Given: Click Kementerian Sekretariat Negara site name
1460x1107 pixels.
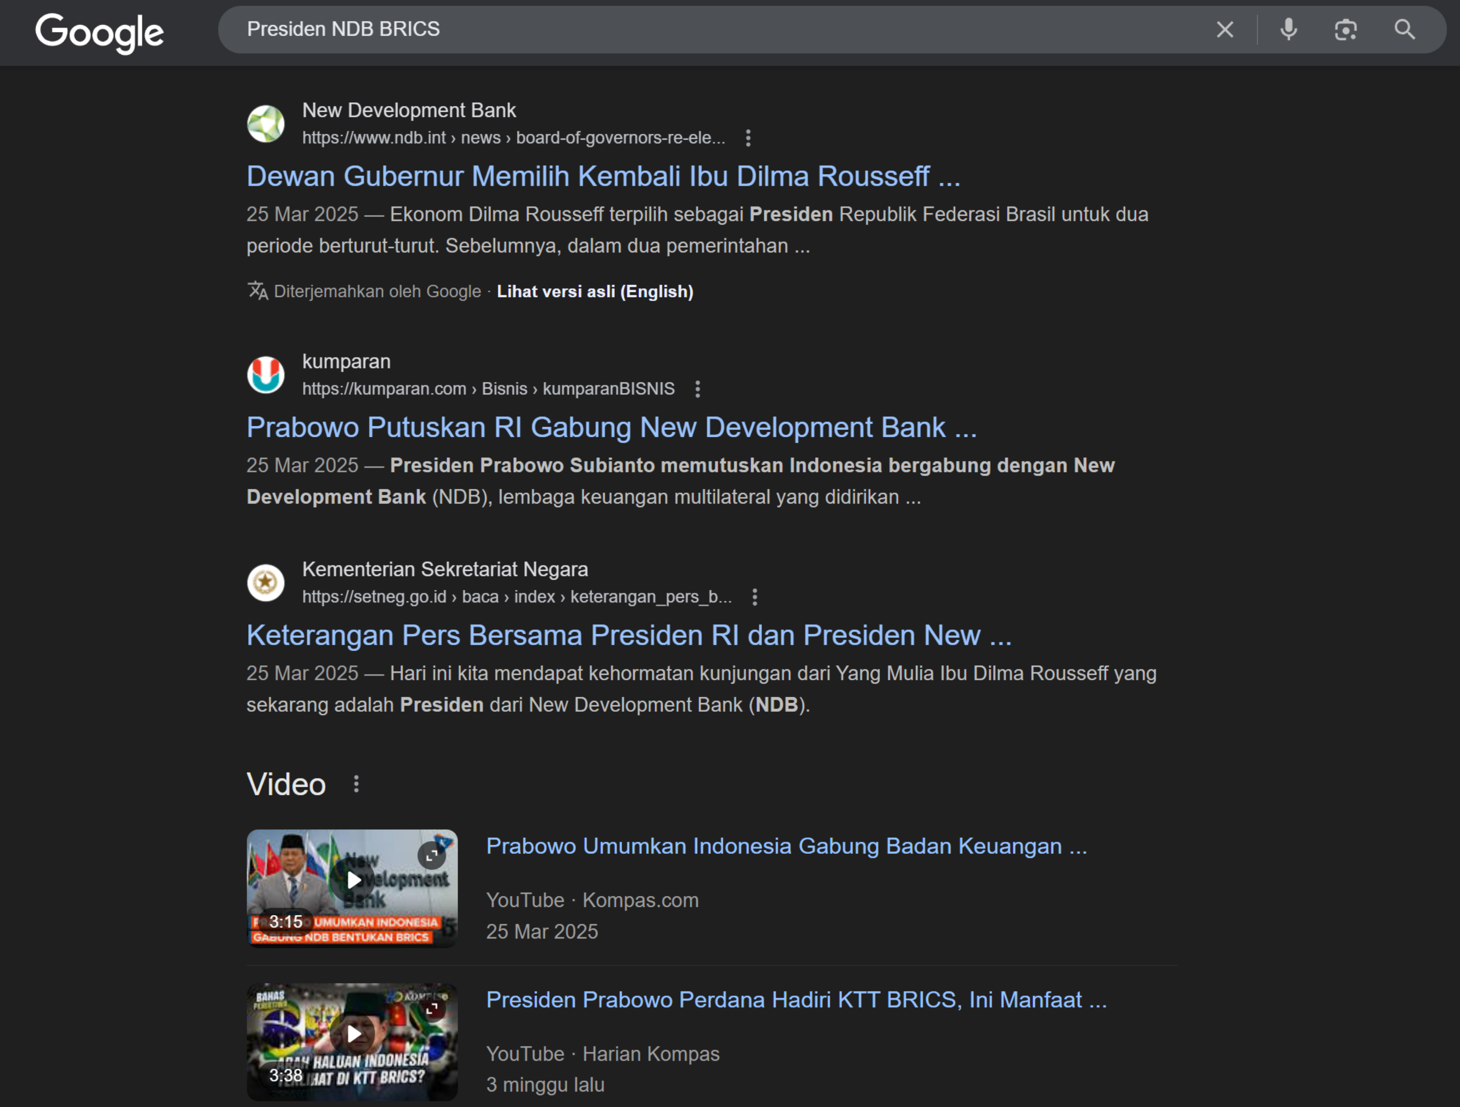Looking at the screenshot, I should click(445, 569).
